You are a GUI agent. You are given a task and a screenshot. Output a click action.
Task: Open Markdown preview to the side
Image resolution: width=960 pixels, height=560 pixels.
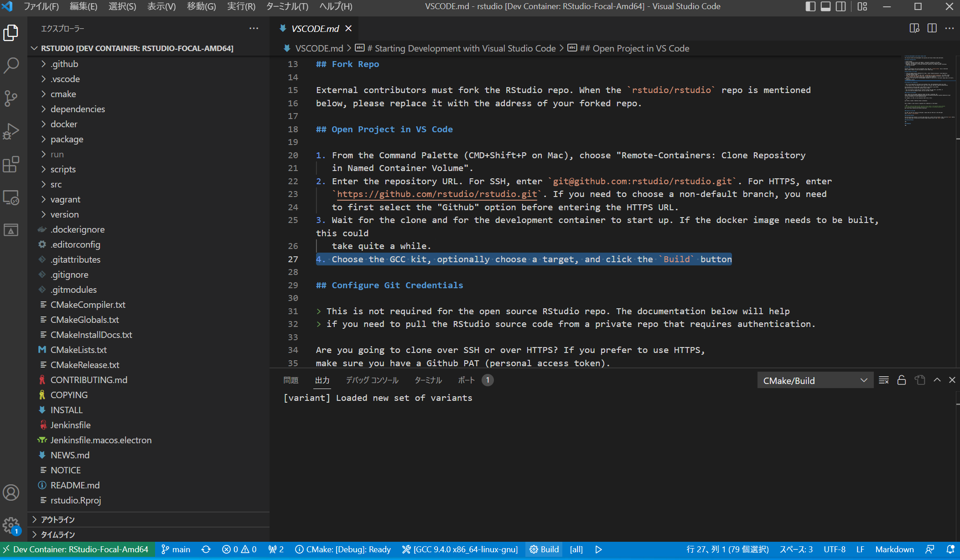pyautogui.click(x=913, y=28)
